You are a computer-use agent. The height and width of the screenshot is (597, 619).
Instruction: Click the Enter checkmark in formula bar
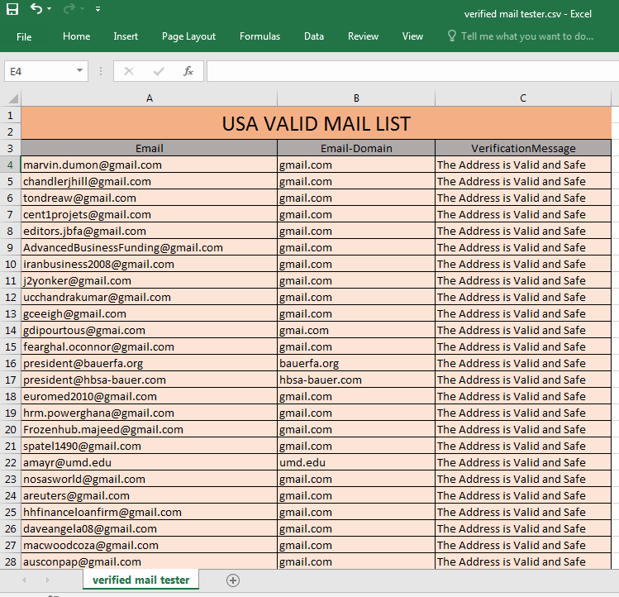(x=158, y=71)
